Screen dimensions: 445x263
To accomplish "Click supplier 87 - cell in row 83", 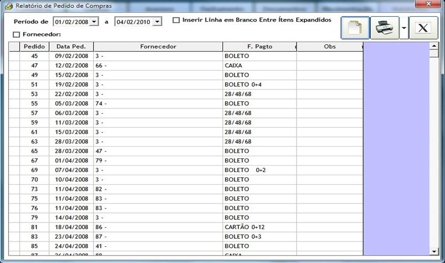I will coord(158,237).
